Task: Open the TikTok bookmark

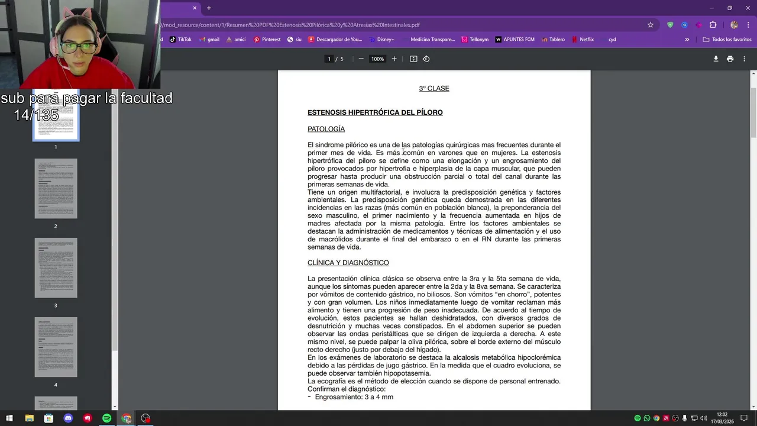Action: tap(180, 40)
